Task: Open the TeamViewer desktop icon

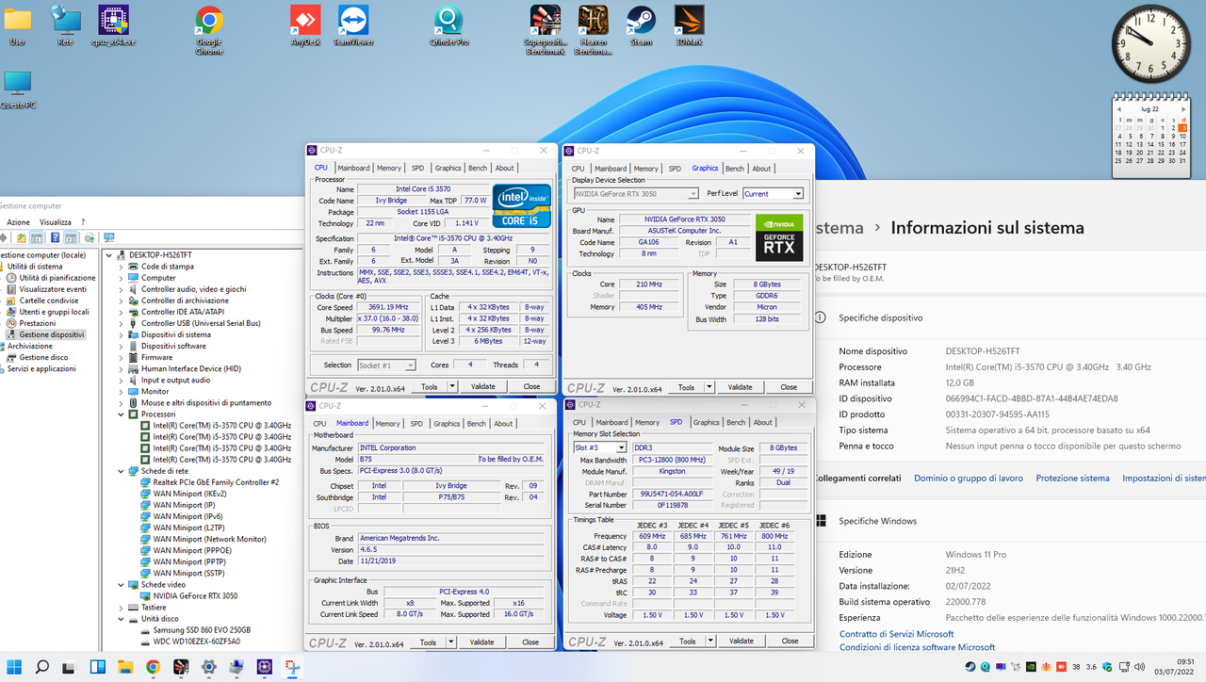Action: point(353,25)
